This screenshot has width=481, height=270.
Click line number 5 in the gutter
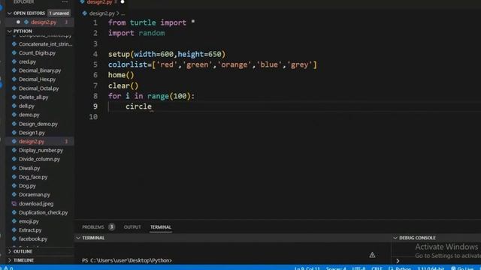click(95, 64)
